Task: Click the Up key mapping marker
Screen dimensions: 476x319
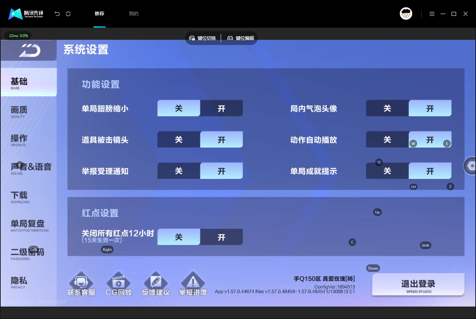Action: pos(377,212)
